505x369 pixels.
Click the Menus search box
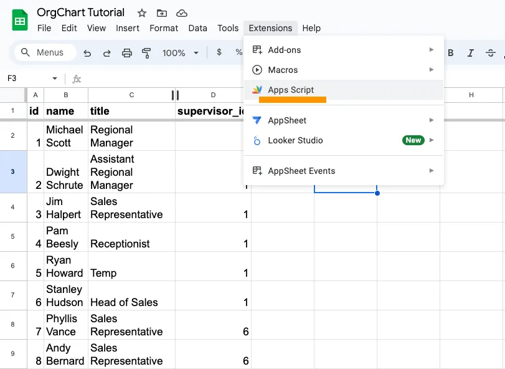45,53
